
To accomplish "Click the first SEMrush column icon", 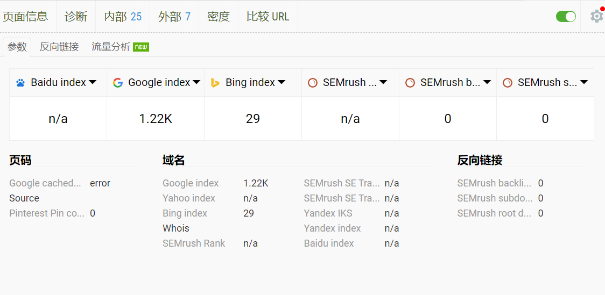I will [313, 82].
